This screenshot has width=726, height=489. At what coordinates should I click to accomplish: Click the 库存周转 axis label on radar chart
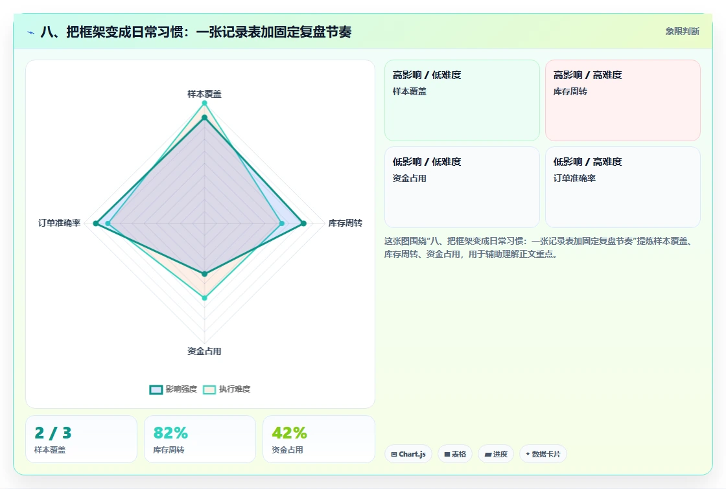click(345, 223)
